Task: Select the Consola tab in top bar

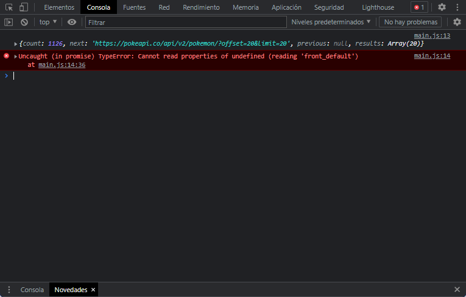Action: 98,7
